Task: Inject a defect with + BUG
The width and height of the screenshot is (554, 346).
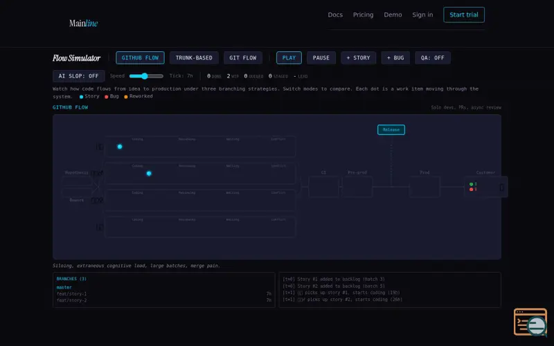Action: click(395, 58)
